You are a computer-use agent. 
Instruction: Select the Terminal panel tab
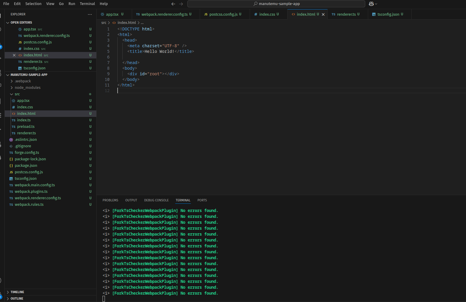point(183,200)
